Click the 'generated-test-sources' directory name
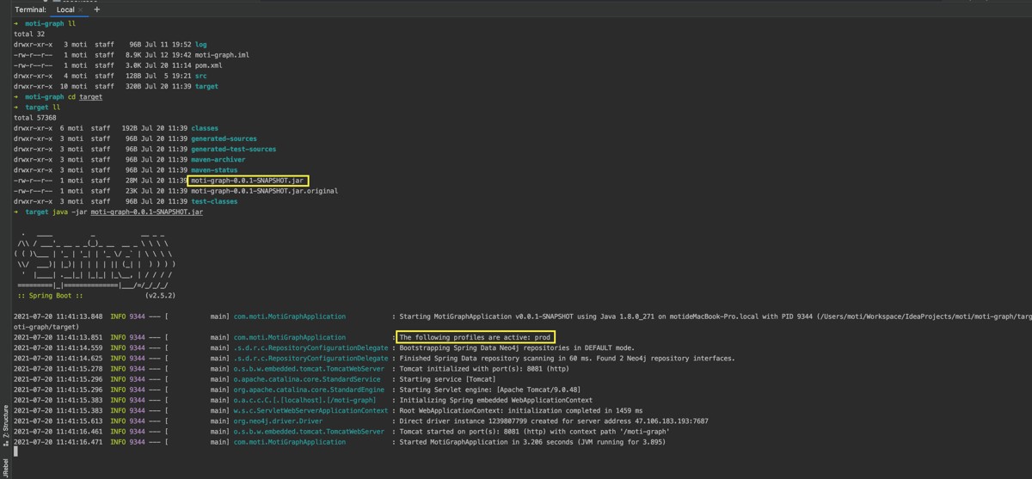Screen dimensions: 1032x479 coord(233,149)
